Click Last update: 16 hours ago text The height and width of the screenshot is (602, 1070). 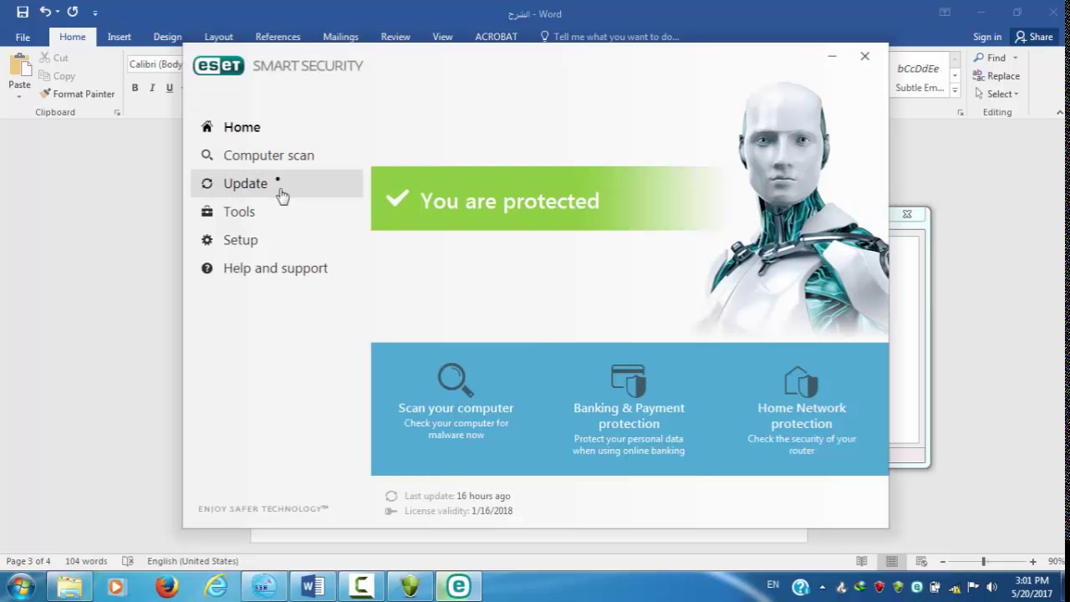pyautogui.click(x=457, y=496)
